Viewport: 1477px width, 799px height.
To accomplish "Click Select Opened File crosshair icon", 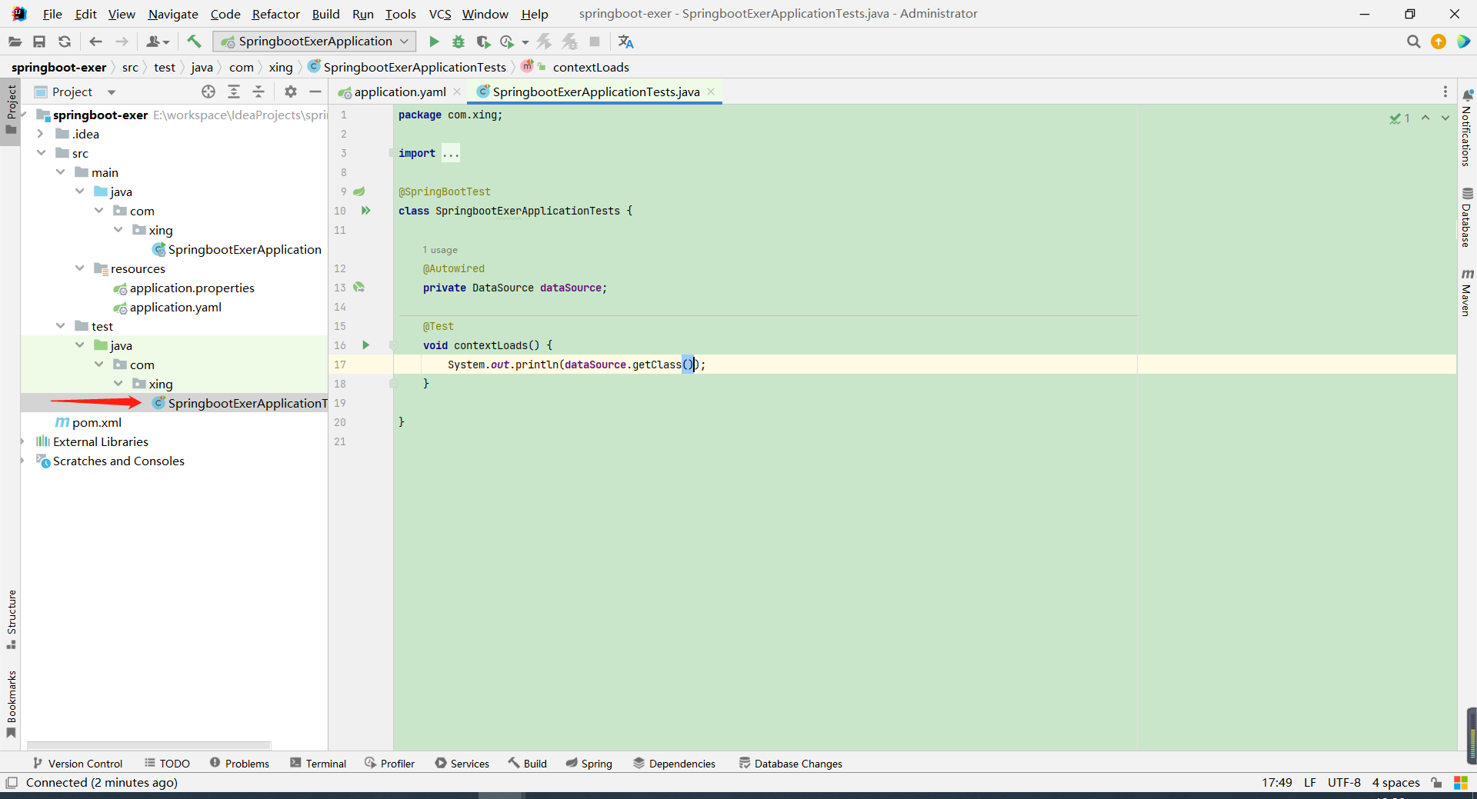I will click(208, 92).
